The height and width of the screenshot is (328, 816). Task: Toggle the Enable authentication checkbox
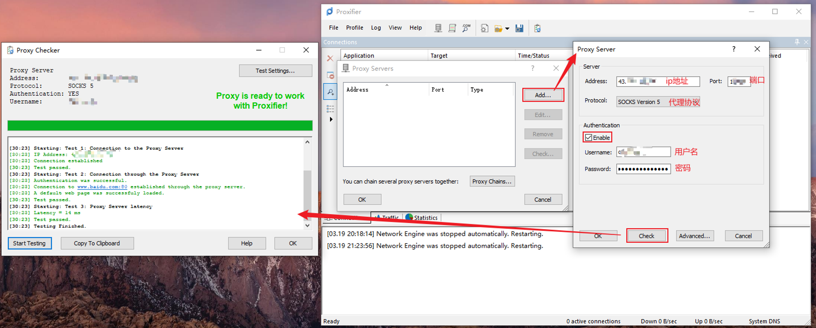pyautogui.click(x=588, y=137)
